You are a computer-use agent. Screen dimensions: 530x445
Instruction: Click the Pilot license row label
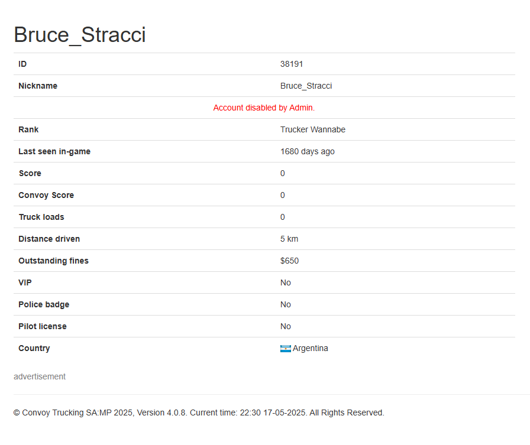43,326
